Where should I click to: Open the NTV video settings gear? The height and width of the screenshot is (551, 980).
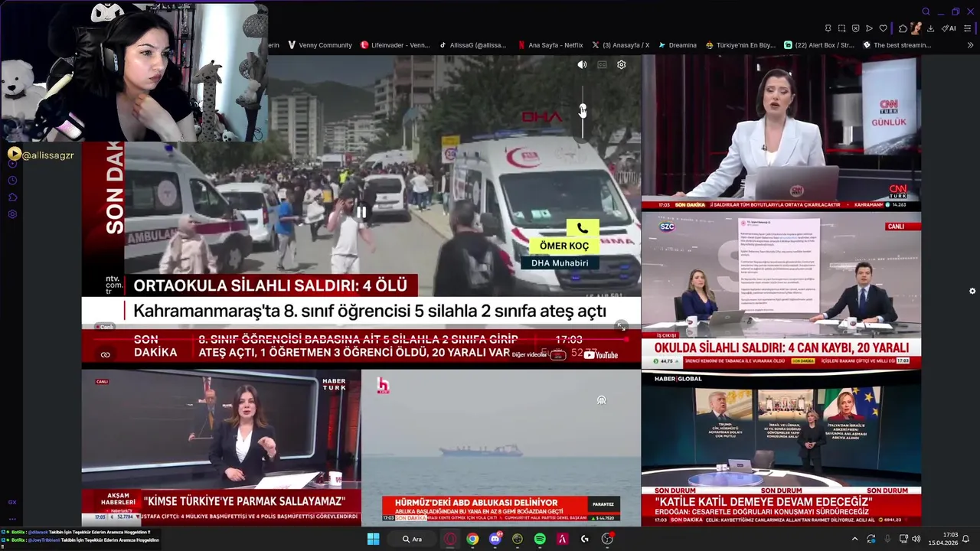coord(622,65)
